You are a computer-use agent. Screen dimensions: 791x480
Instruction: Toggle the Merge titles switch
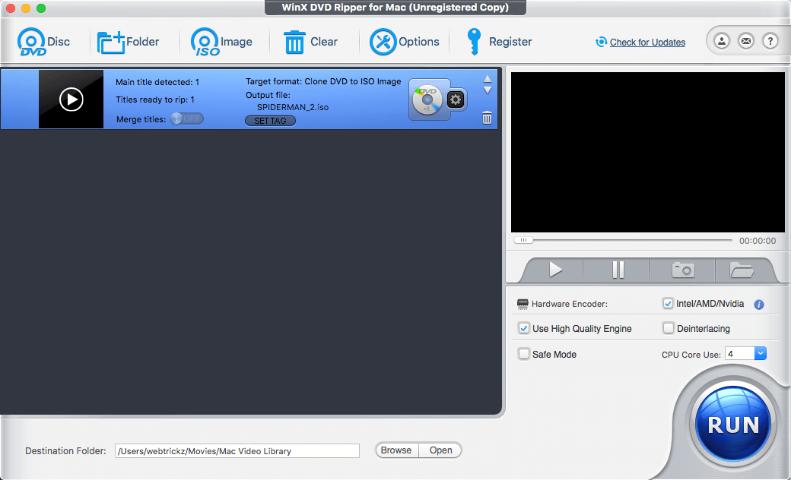pyautogui.click(x=186, y=119)
